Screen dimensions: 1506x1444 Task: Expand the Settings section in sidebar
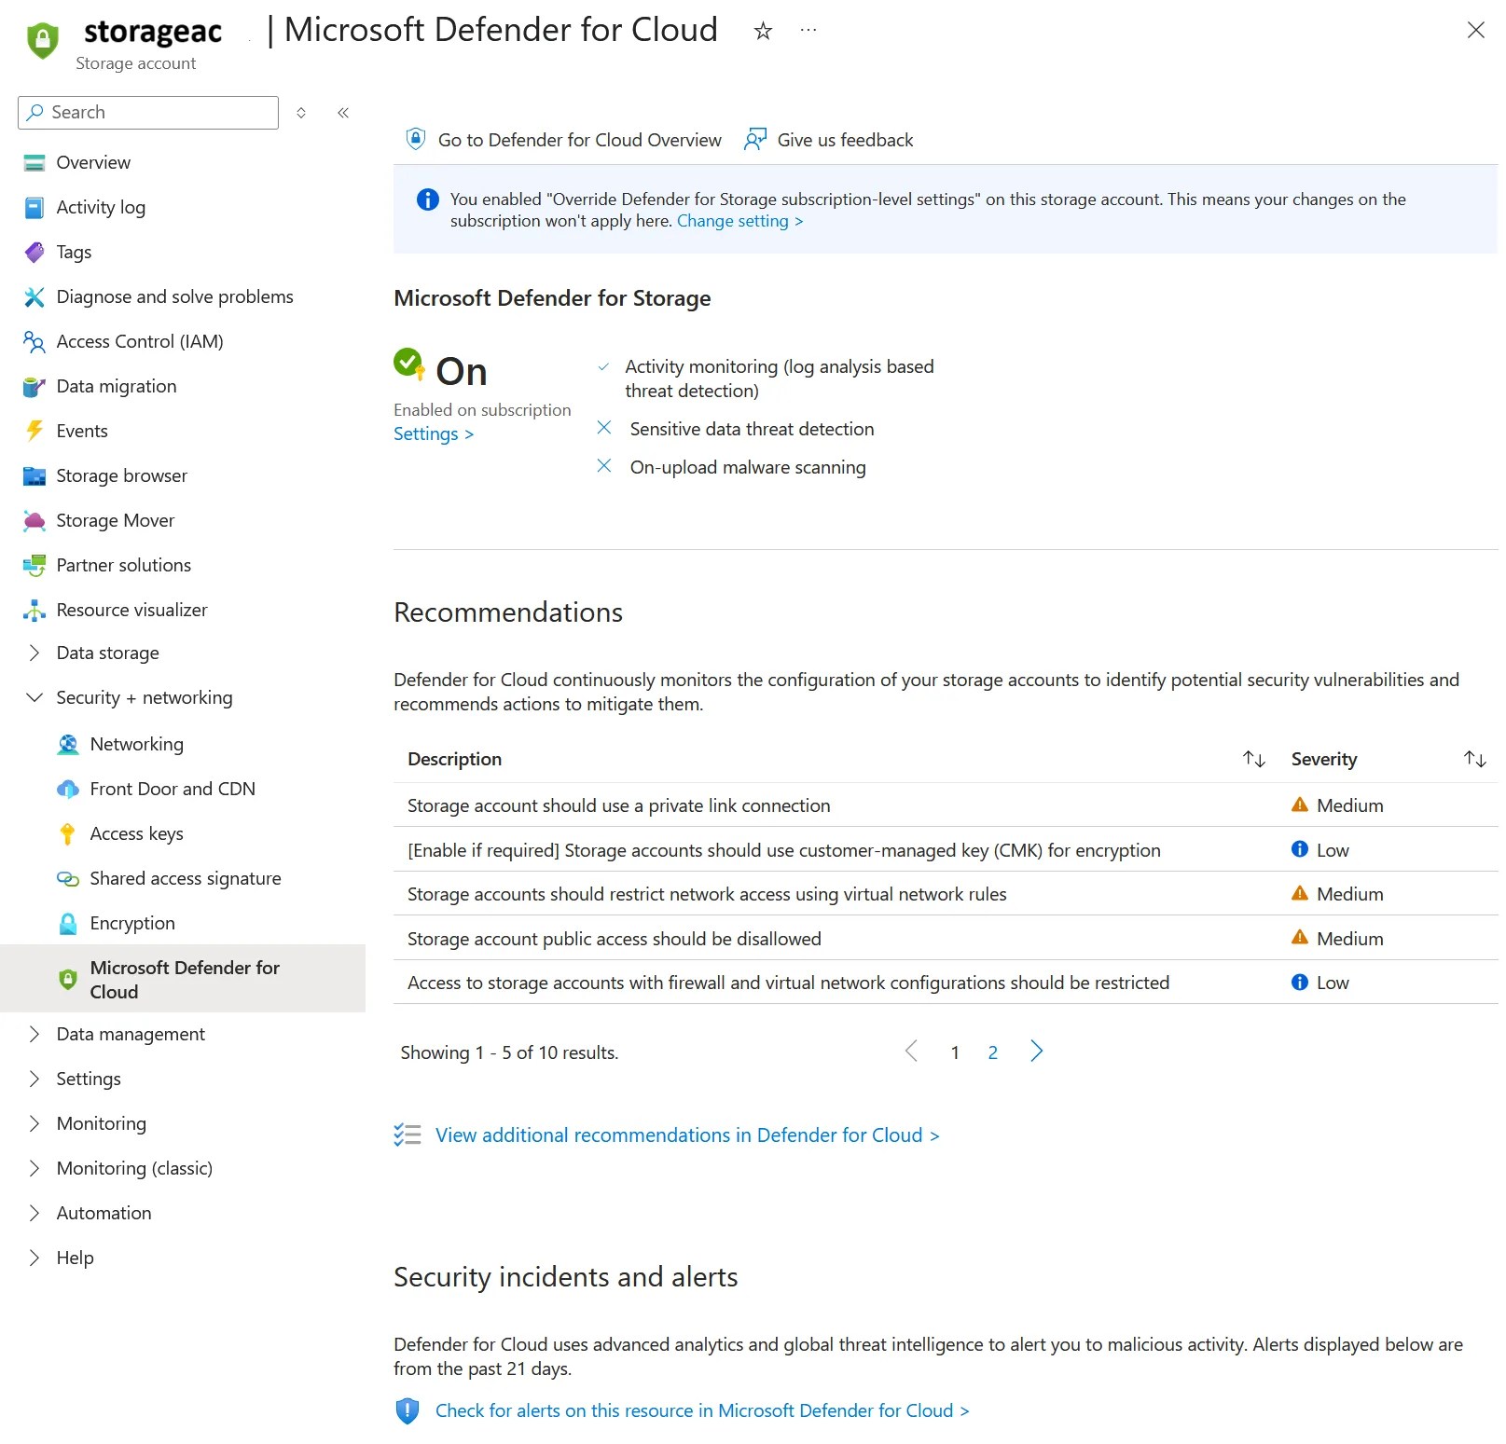pos(35,1080)
